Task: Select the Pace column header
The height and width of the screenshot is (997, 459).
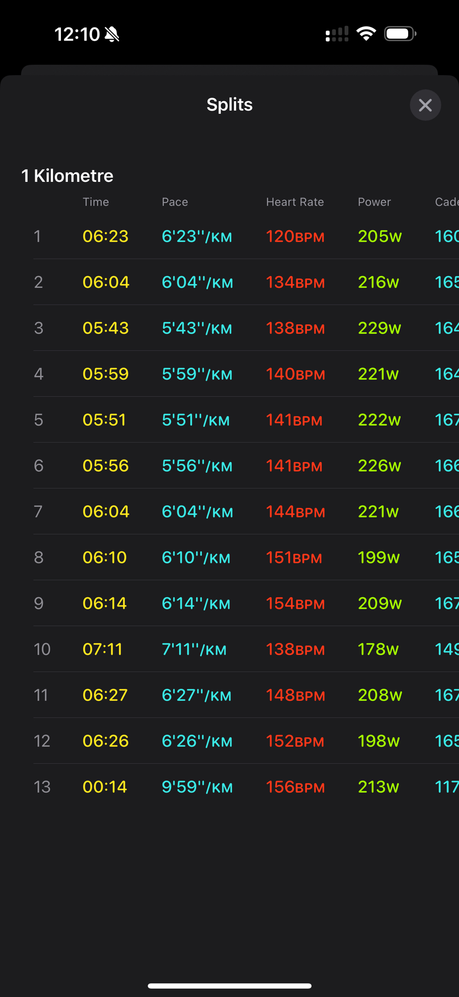Action: 175,202
